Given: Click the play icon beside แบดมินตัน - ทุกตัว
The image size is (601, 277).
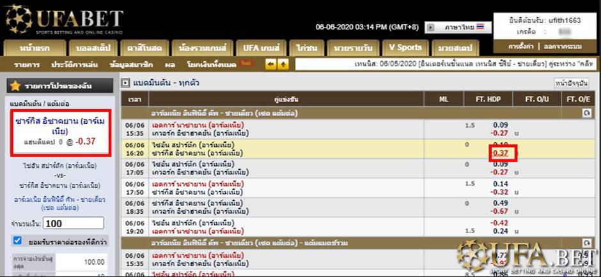Looking at the screenshot, I should [125, 83].
